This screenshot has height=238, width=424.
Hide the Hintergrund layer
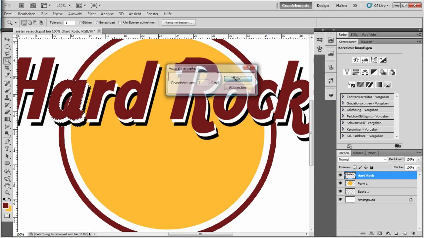(340, 199)
